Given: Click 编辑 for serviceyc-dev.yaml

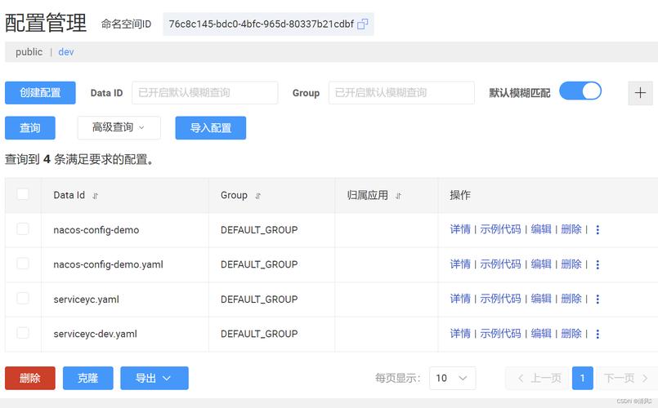Looking at the screenshot, I should point(541,334).
